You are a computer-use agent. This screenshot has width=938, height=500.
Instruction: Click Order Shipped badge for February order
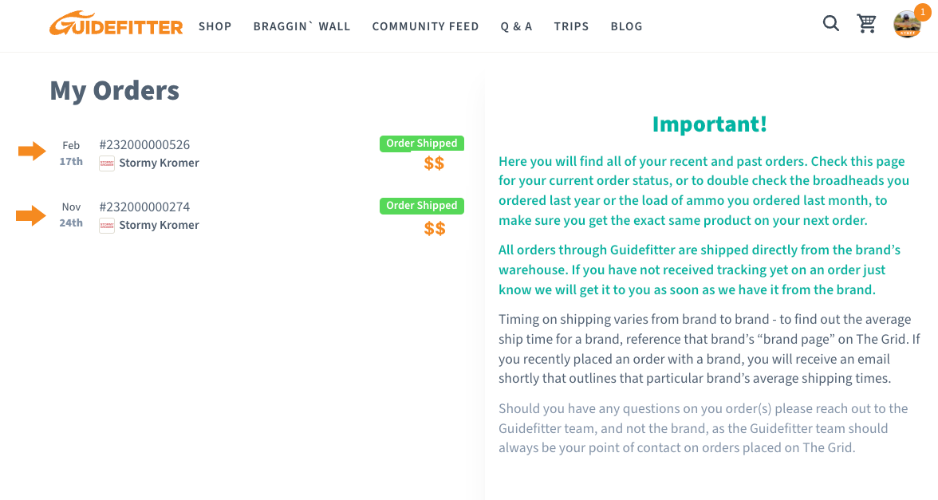coord(422,144)
